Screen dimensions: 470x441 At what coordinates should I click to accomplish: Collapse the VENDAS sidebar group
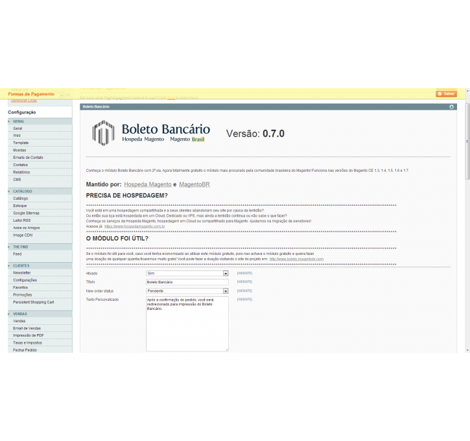click(40, 314)
